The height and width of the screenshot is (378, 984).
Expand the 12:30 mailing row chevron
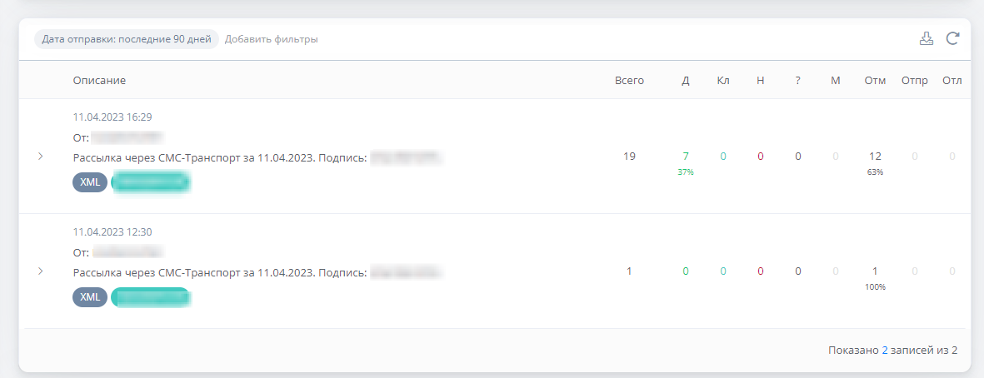40,271
